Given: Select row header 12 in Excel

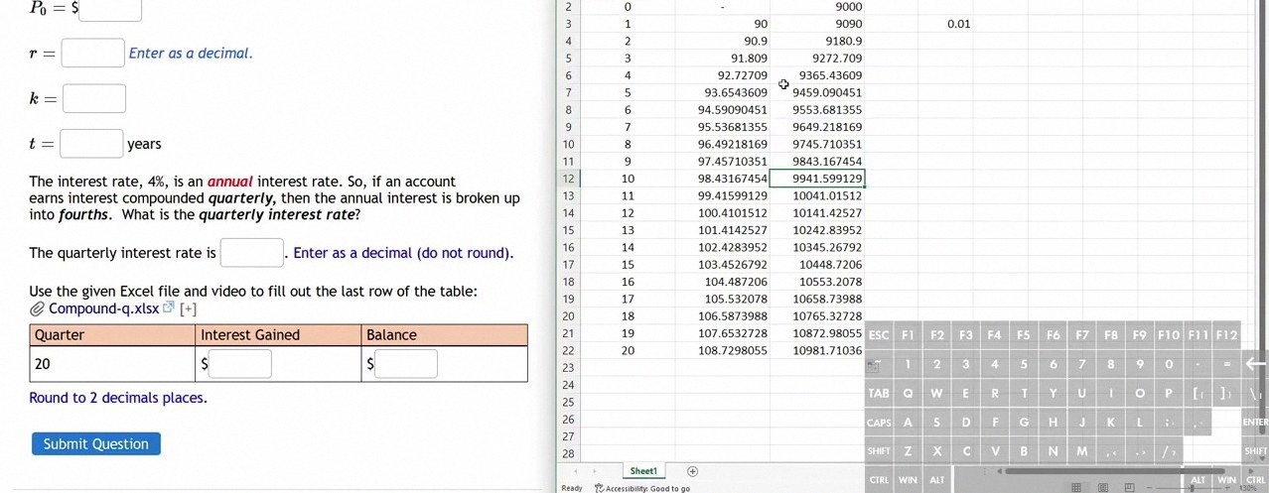Looking at the screenshot, I should point(569,179).
